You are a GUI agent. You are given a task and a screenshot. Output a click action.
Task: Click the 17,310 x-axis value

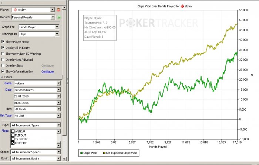pos(238,142)
